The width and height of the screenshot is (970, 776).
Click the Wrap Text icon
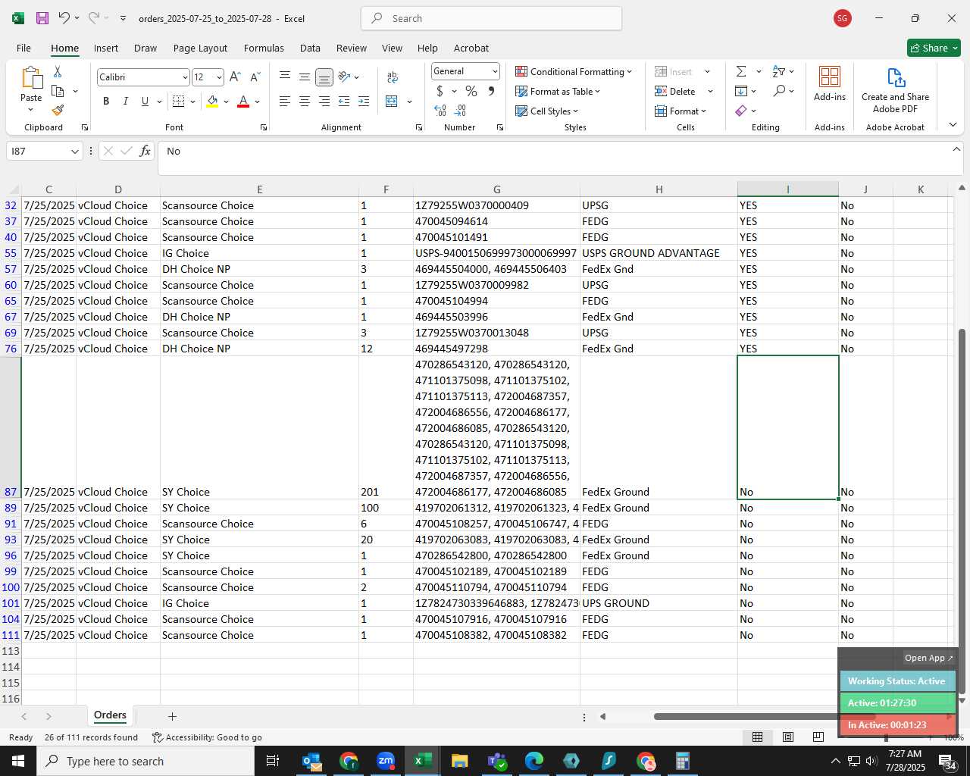coord(393,77)
